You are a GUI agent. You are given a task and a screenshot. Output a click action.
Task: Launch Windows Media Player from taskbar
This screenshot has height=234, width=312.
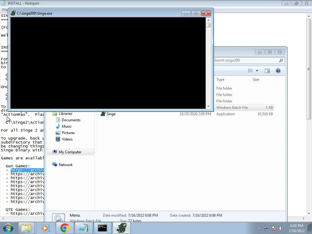pos(45,228)
